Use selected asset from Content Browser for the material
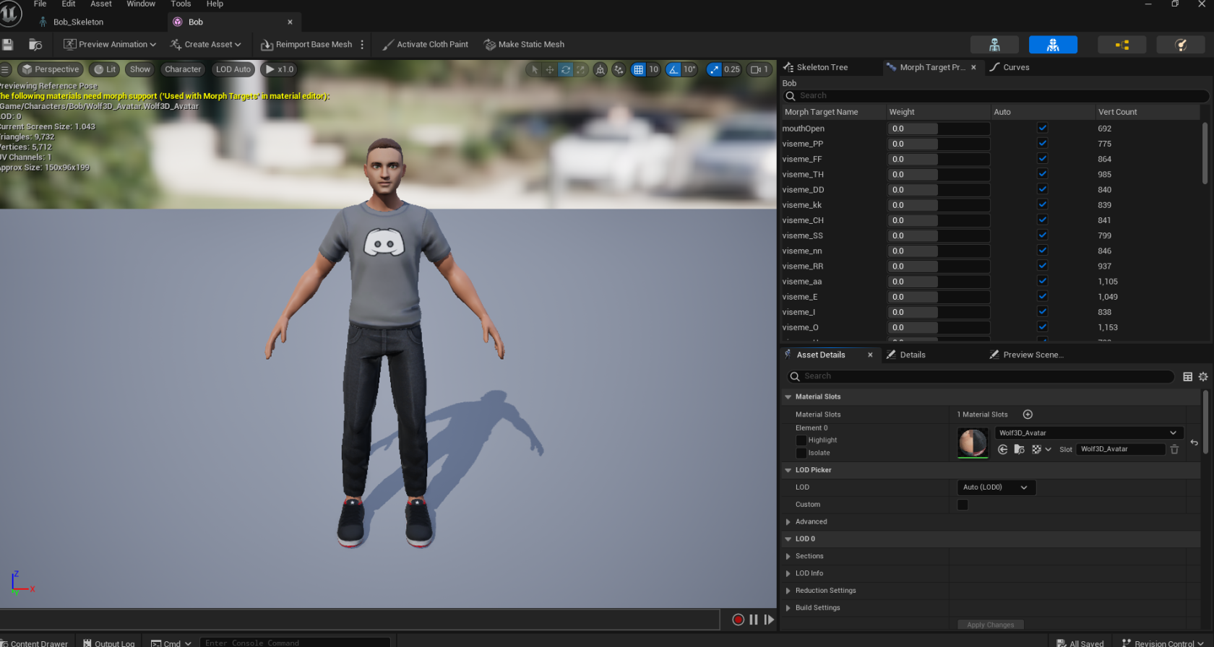This screenshot has height=647, width=1214. (x=1003, y=449)
